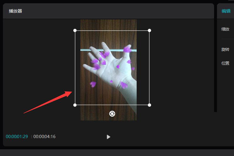Select the 缩放 scale setting
The height and width of the screenshot is (156, 234).
pos(225,29)
